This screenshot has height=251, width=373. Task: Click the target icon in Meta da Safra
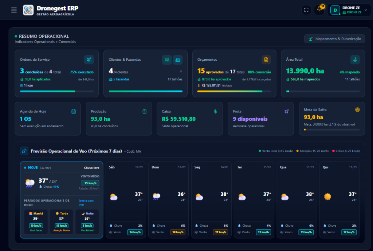click(x=357, y=109)
